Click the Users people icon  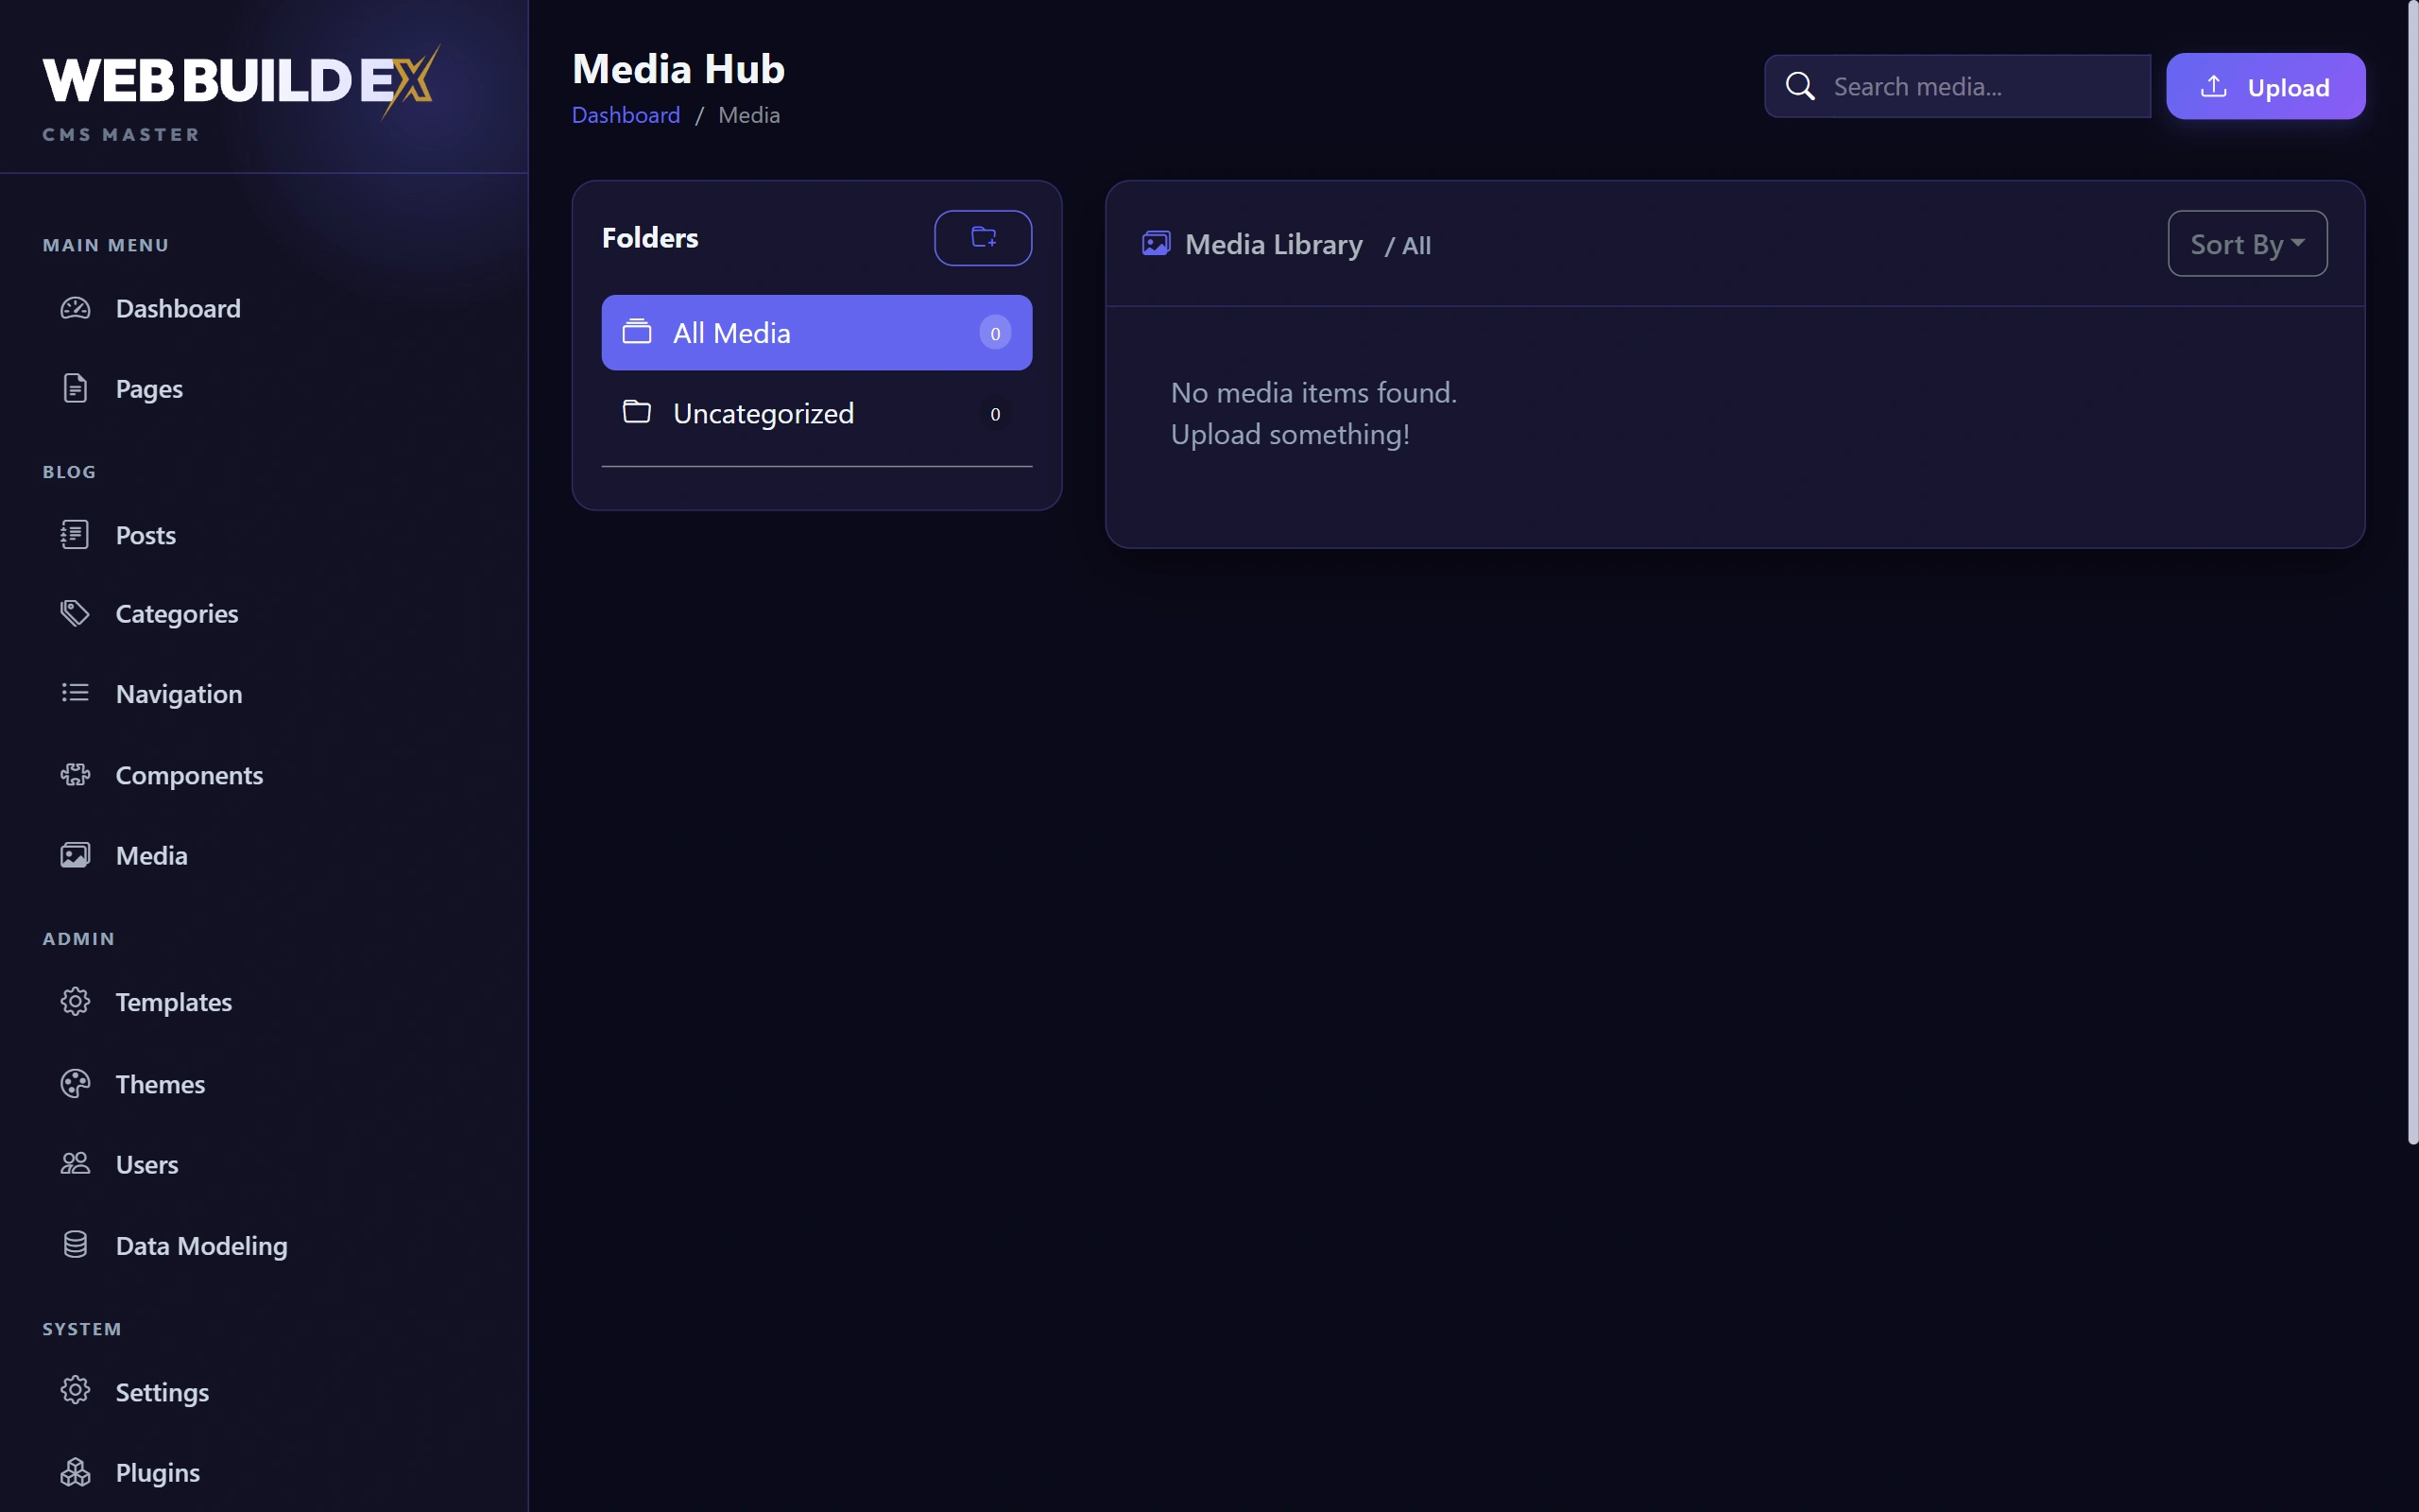(75, 1164)
